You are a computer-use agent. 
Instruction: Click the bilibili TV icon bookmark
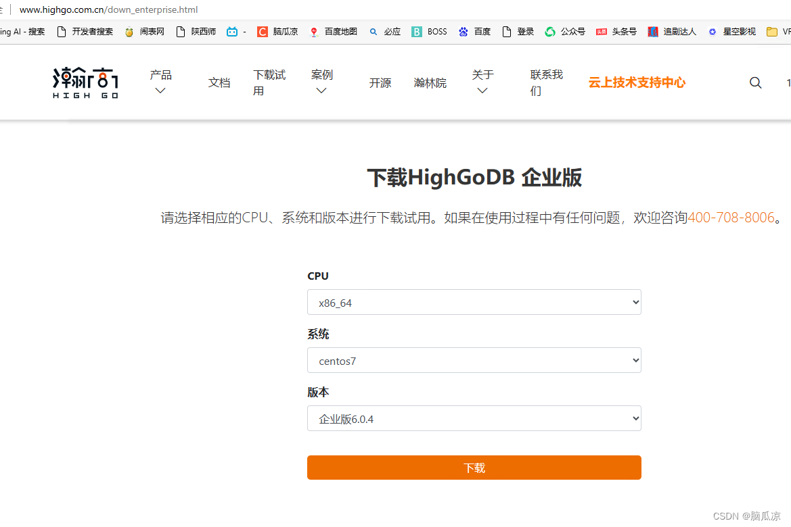(232, 32)
